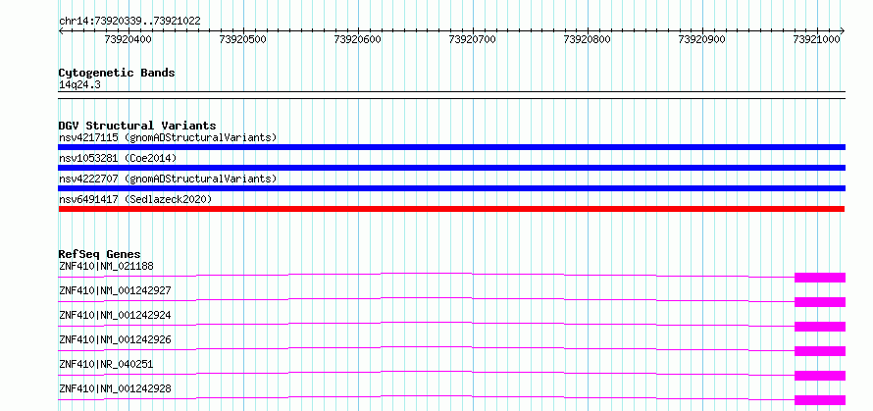Click the magenta exon block of NM_001242928
This screenshot has height=411, width=873.
(820, 400)
